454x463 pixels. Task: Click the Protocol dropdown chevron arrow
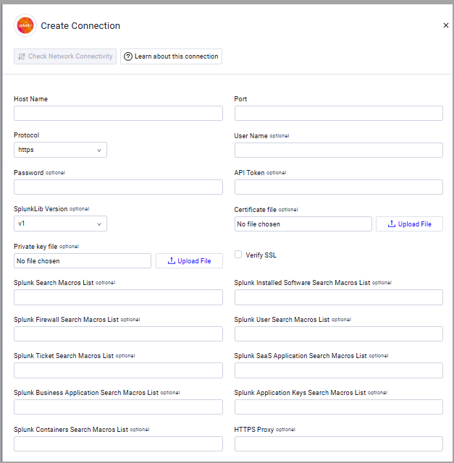click(x=99, y=150)
